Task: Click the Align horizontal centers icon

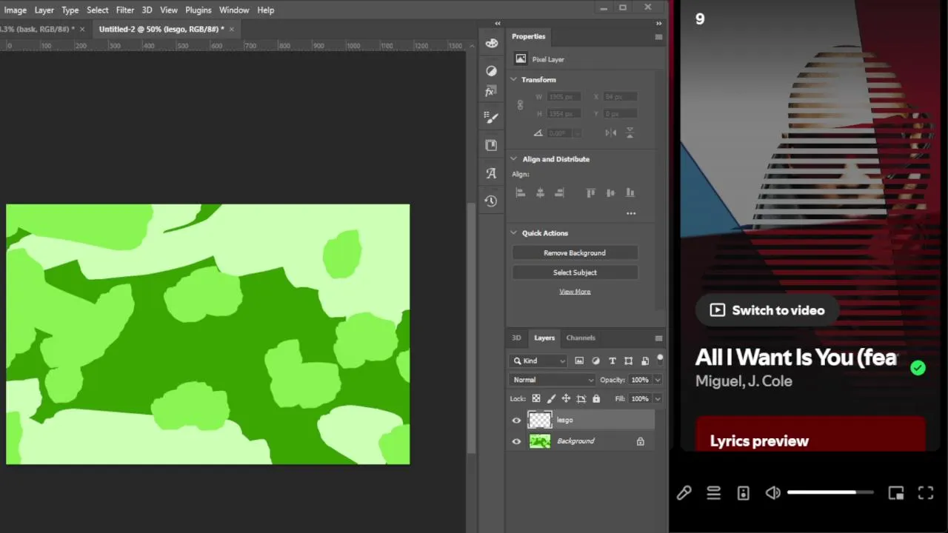Action: click(x=540, y=192)
